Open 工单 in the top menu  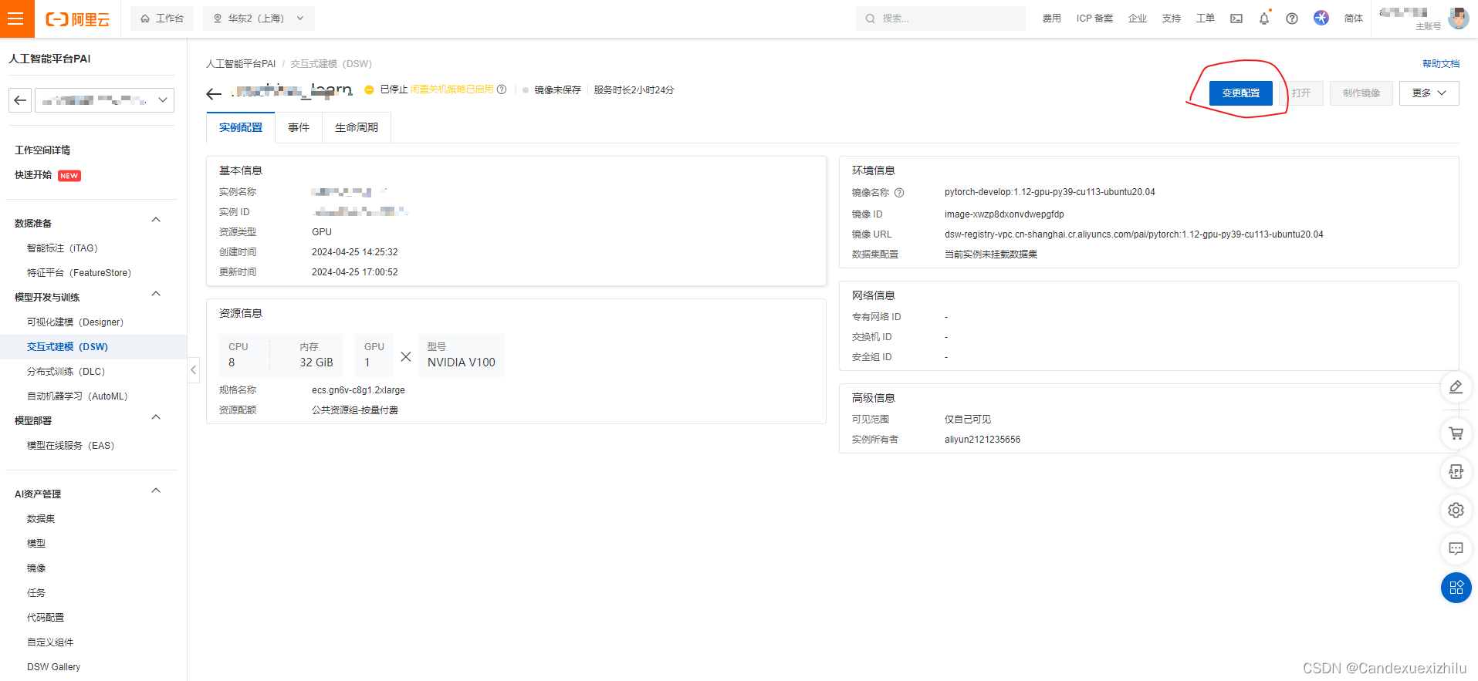pyautogui.click(x=1206, y=19)
